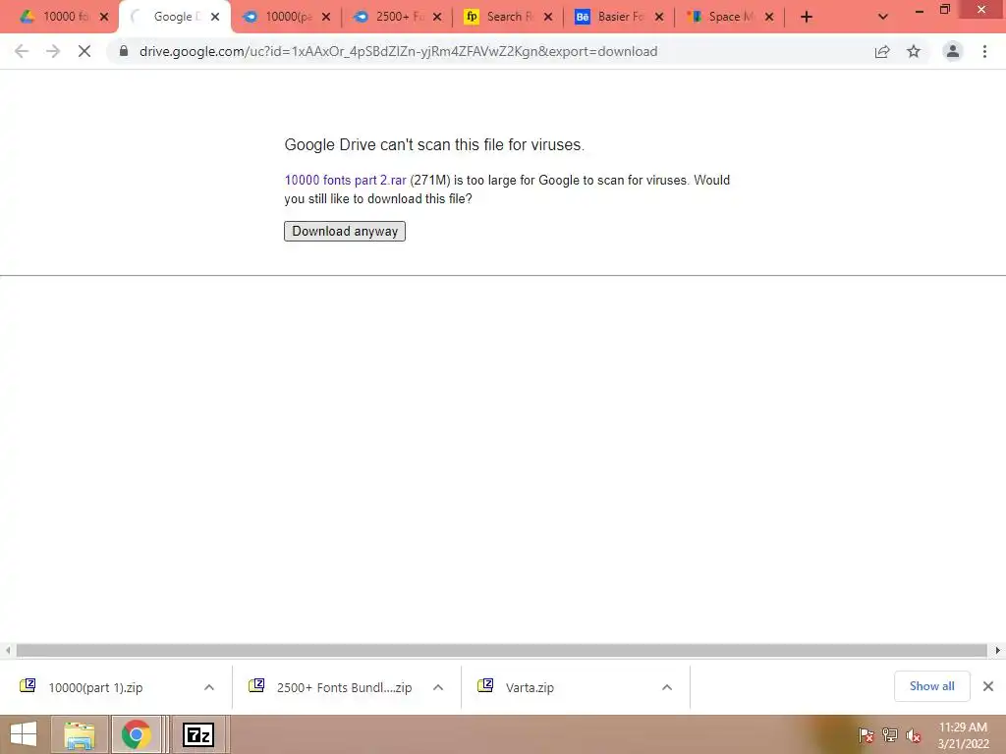Open the Chrome profile avatar

tap(953, 51)
